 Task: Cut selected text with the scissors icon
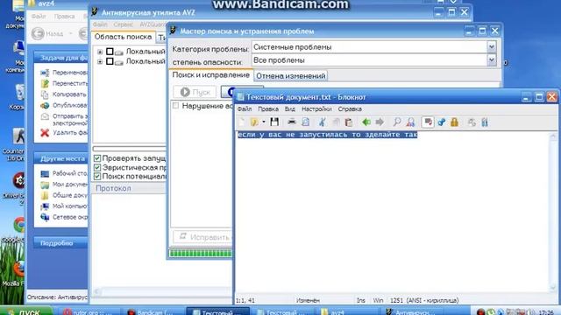coord(323,122)
